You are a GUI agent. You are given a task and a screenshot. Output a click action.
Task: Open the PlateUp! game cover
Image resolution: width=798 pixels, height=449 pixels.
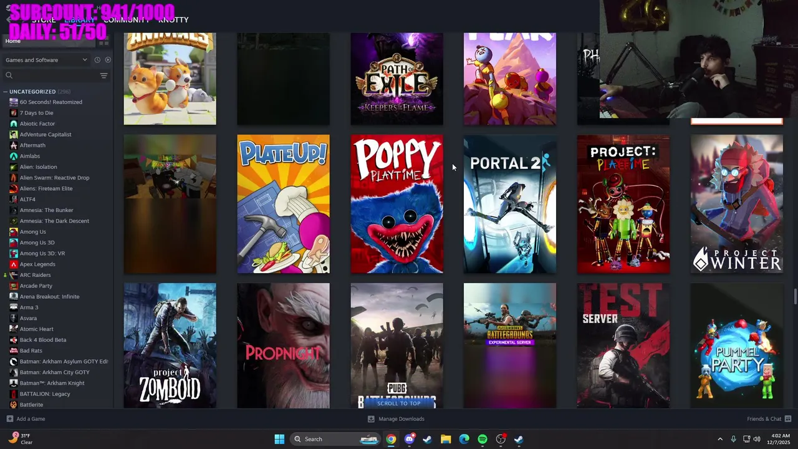pos(284,204)
